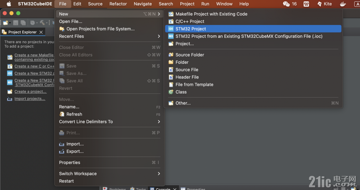Click Create a new Makefile project link

34,57
